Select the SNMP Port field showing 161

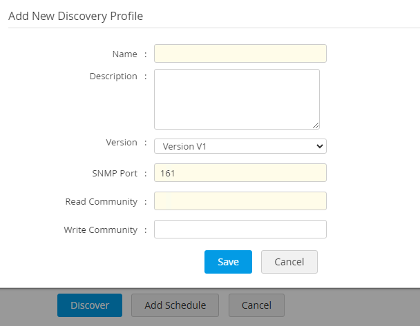(240, 173)
